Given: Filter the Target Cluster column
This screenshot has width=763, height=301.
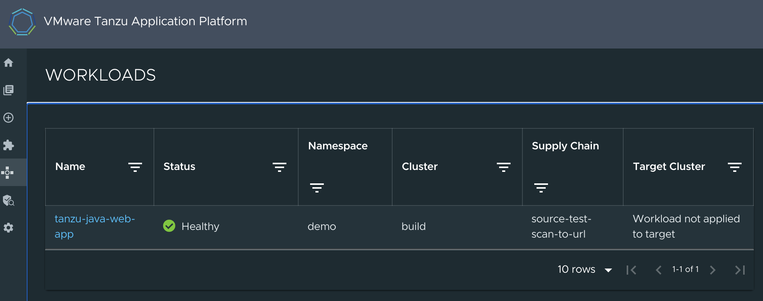Looking at the screenshot, I should pyautogui.click(x=735, y=167).
